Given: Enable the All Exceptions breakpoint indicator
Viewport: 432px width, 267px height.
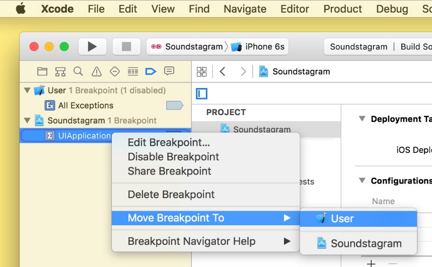Looking at the screenshot, I should point(175,106).
